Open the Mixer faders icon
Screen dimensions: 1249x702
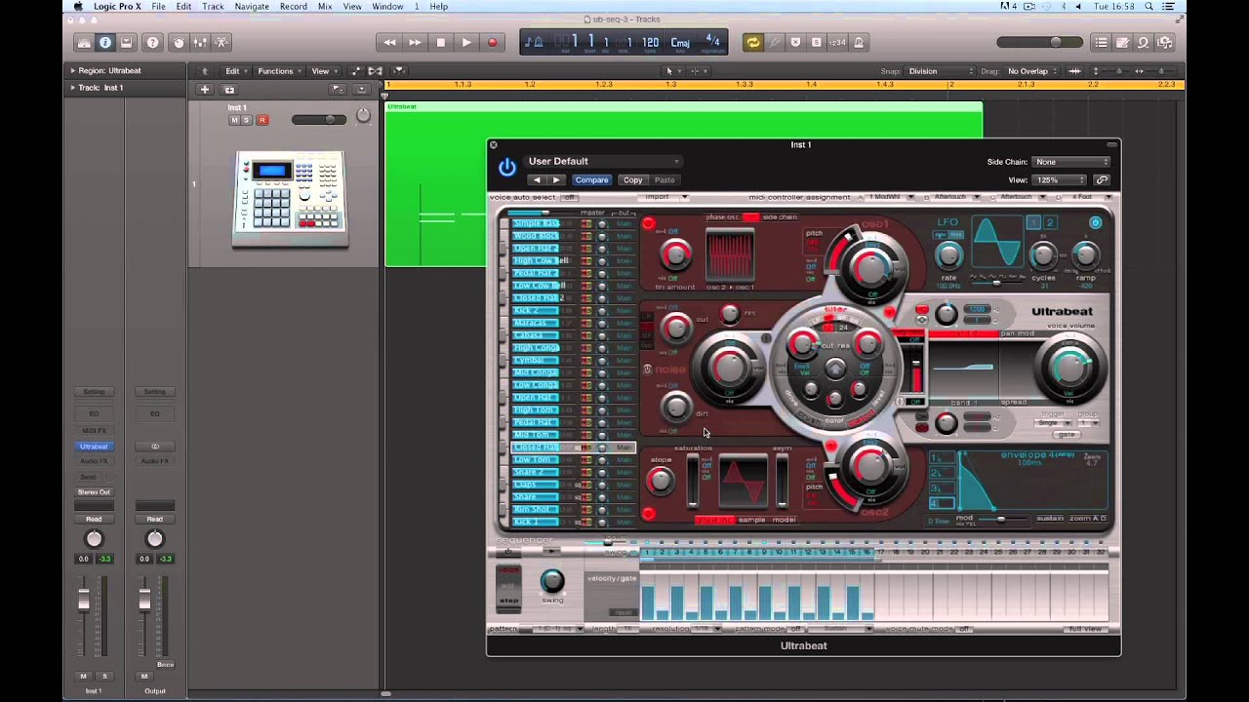200,43
